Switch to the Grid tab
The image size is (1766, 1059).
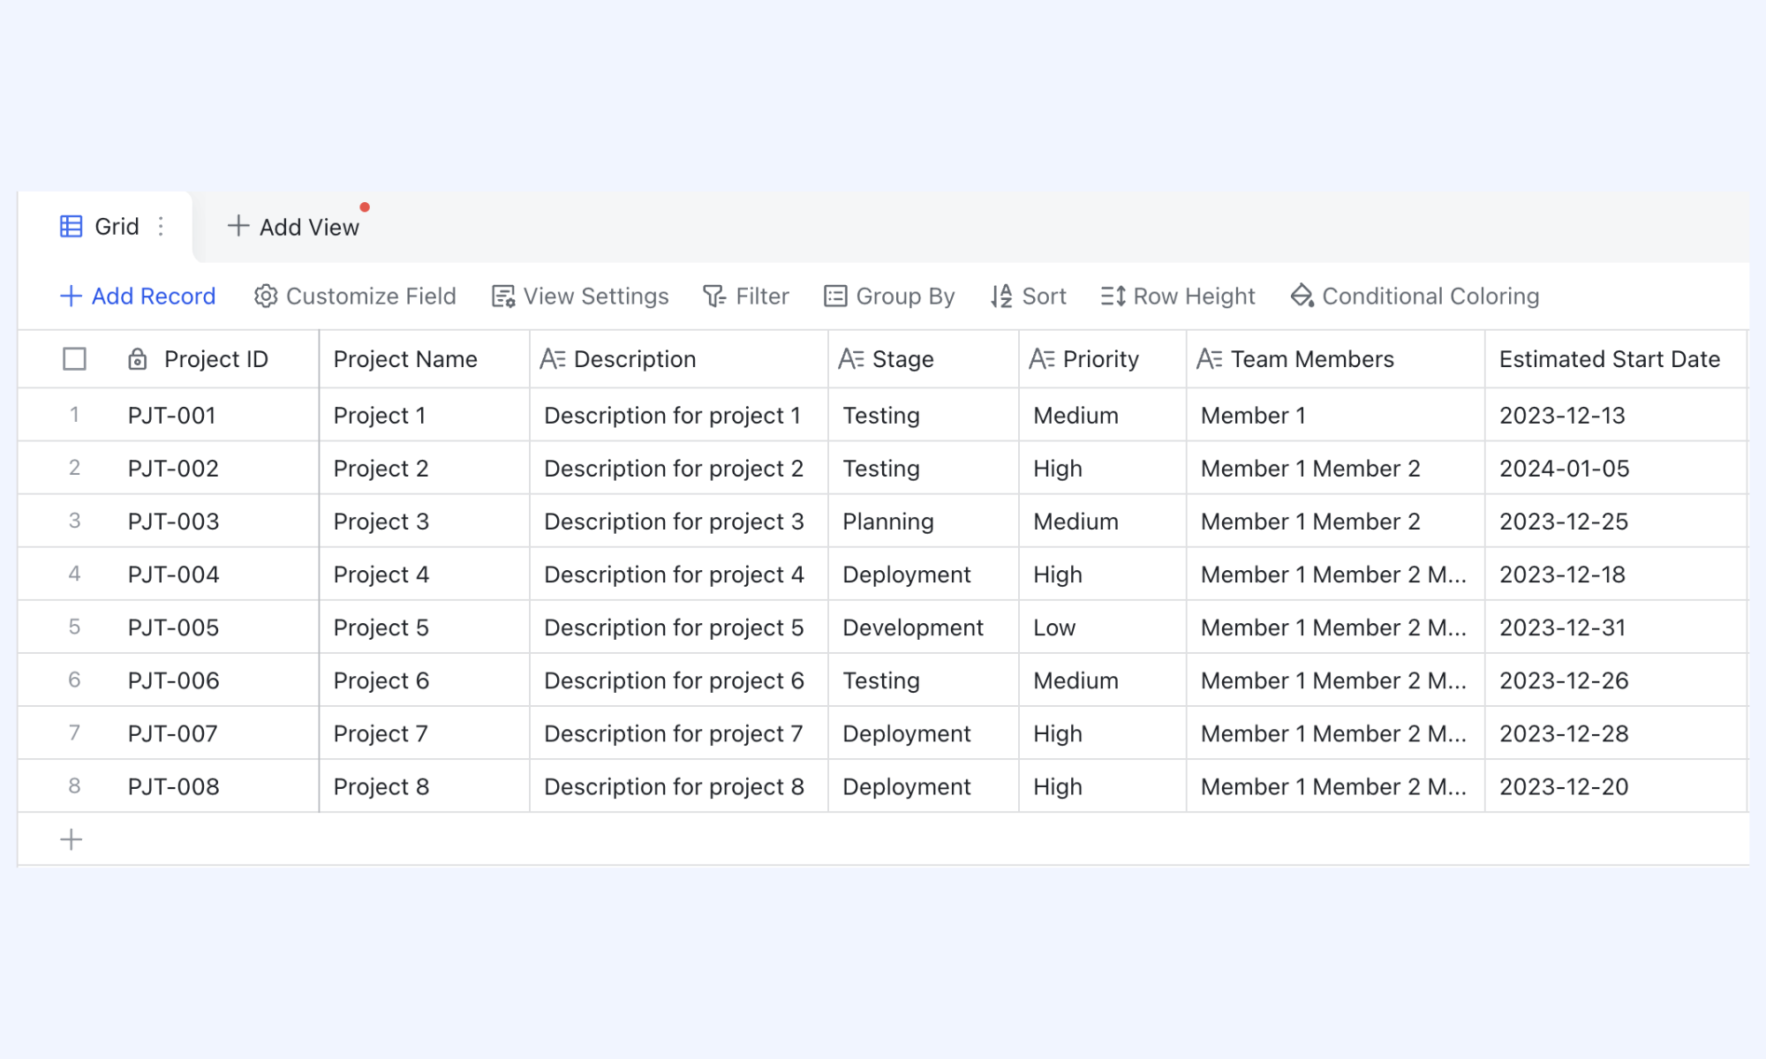[105, 227]
